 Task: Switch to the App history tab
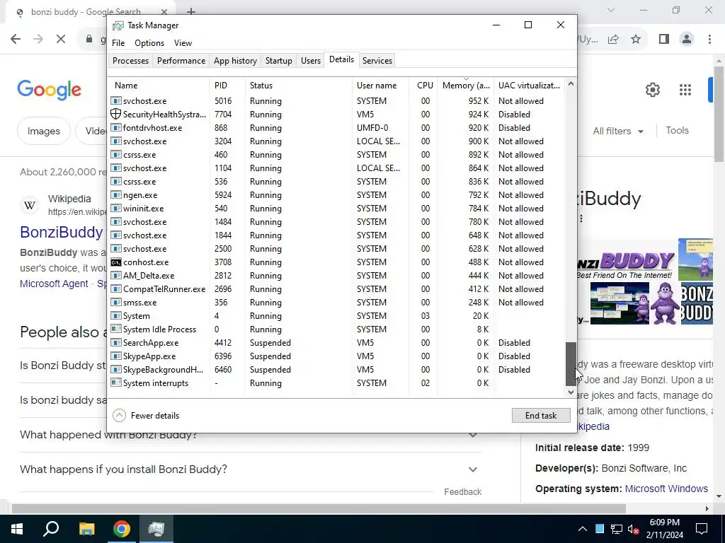(235, 61)
